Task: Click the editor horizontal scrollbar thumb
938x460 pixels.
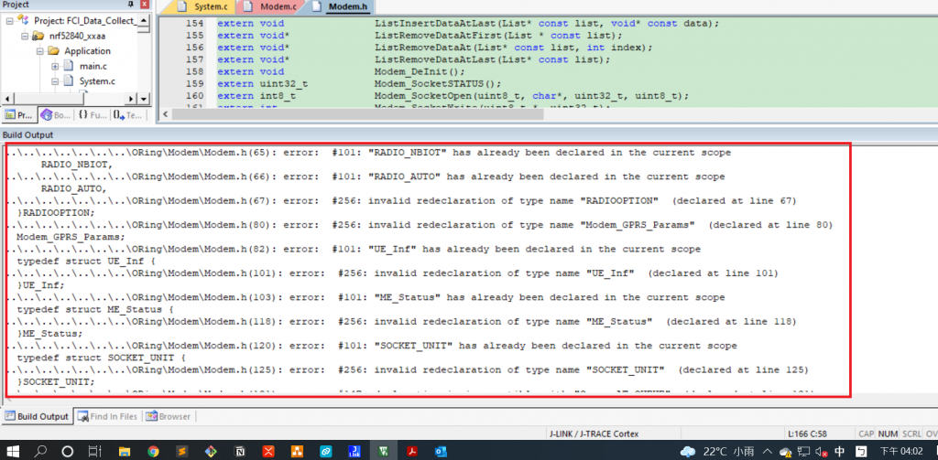Action: [357, 113]
